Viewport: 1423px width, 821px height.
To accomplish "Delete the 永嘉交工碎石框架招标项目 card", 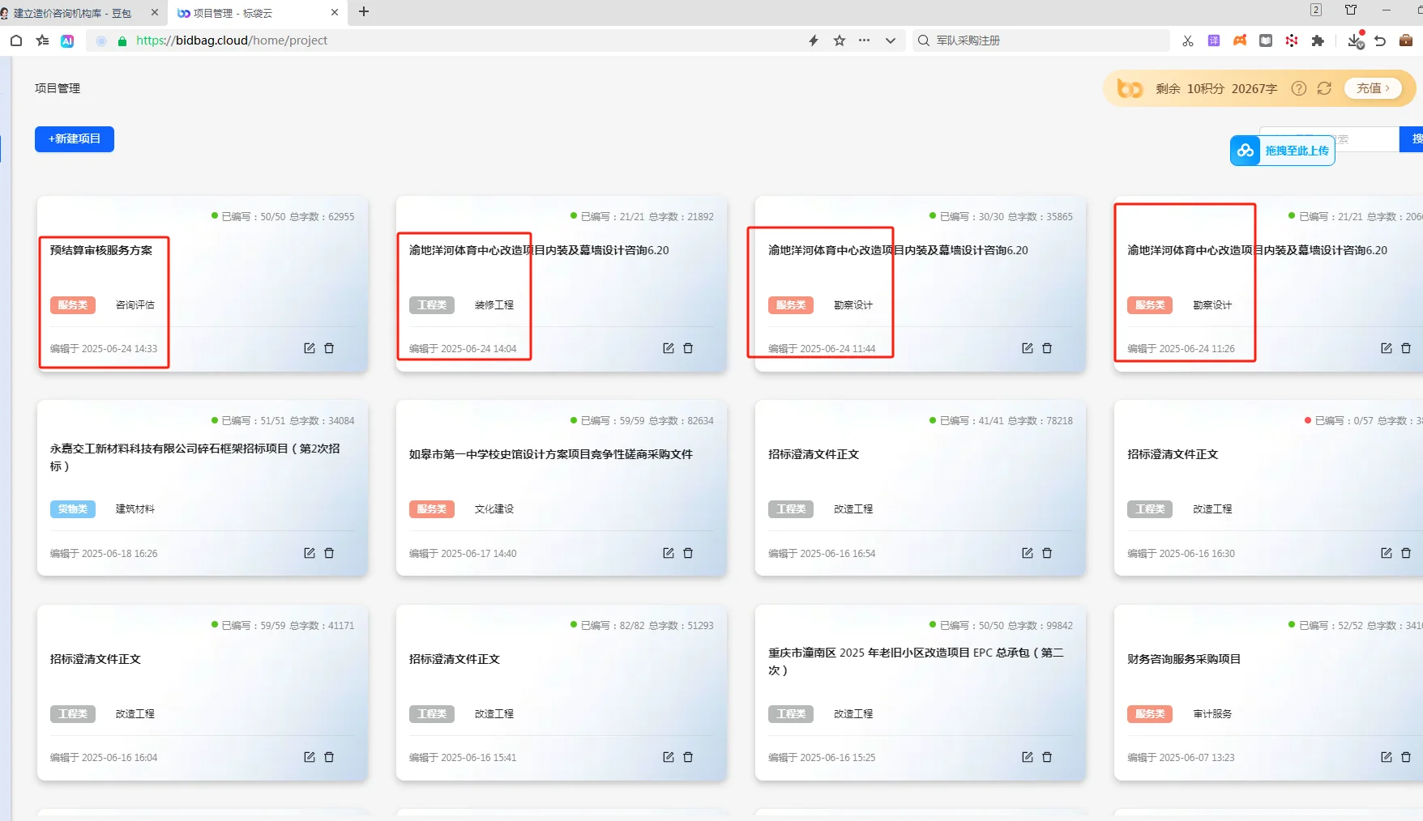I will pos(329,553).
